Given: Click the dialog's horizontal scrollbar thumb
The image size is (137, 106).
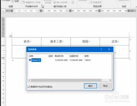Looking at the screenshot, I should coord(66,80).
